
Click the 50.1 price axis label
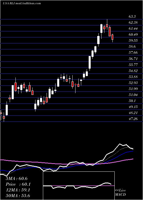click(132, 101)
